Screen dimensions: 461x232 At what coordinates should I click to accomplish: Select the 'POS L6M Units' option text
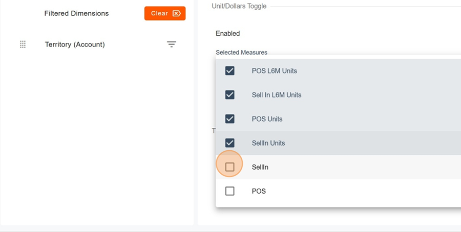tap(274, 71)
